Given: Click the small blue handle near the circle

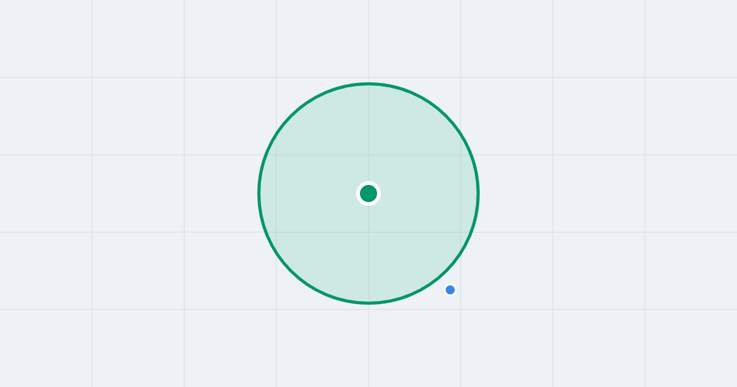Looking at the screenshot, I should point(450,290).
